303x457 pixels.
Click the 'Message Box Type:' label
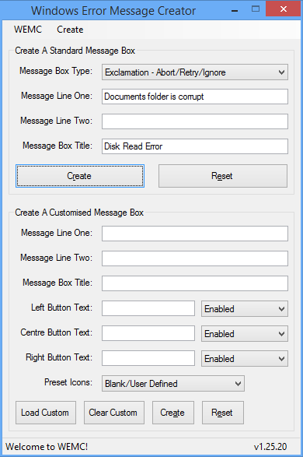point(56,71)
